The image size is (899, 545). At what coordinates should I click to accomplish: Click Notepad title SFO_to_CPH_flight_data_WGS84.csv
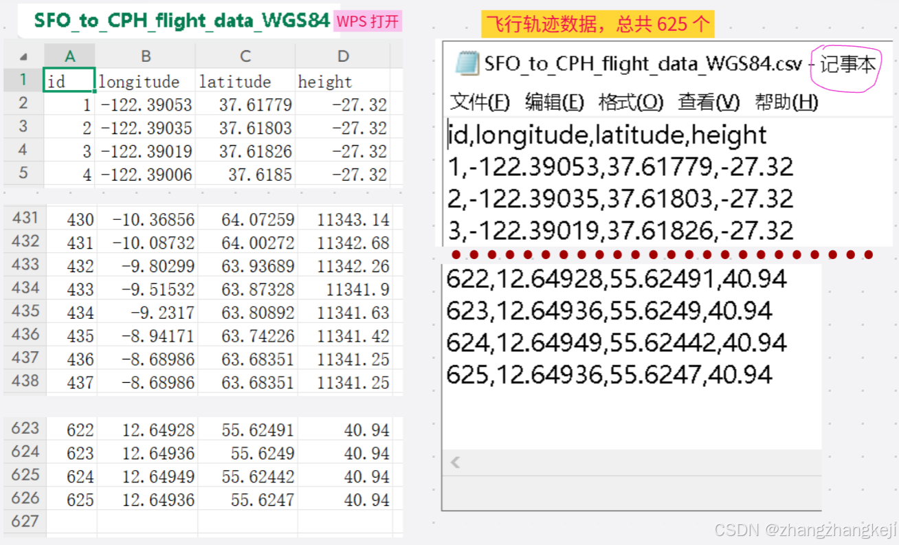pos(643,64)
